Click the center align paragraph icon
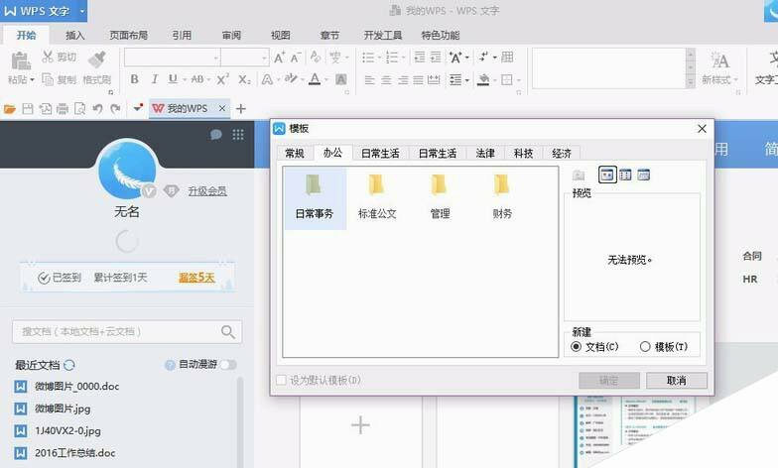This screenshot has height=468, width=778. tap(386, 79)
